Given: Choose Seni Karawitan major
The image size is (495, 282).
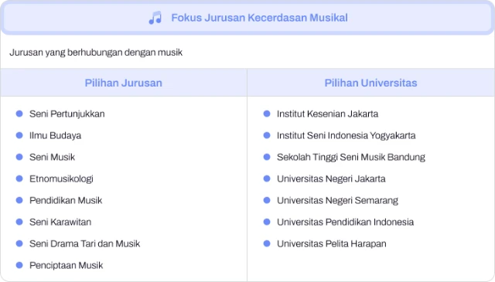Looking at the screenshot, I should tap(60, 222).
